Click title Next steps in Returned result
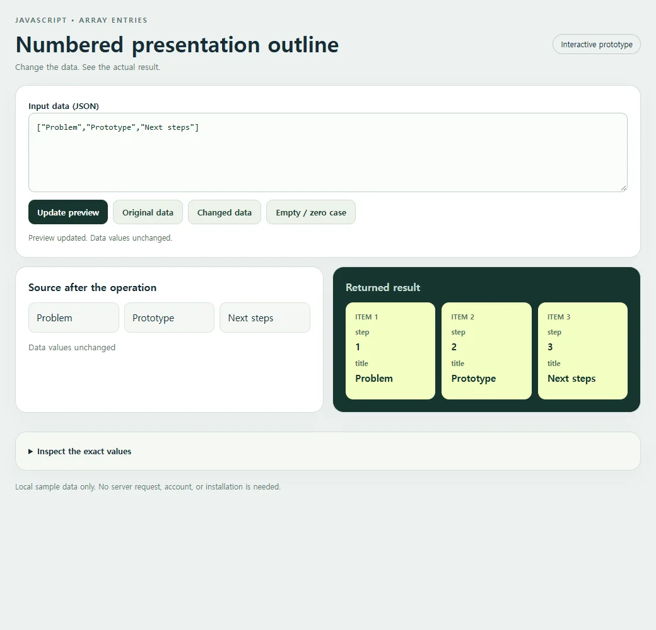 point(571,379)
